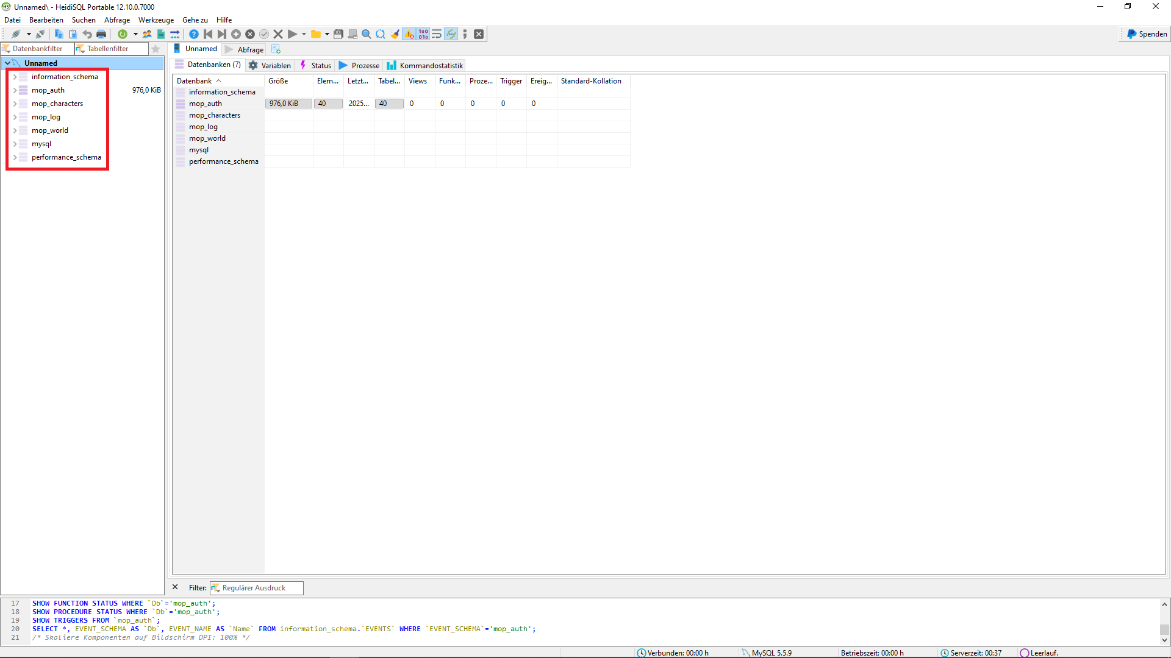This screenshot has height=658, width=1171.
Task: Click the find magnifier icon
Action: (367, 34)
